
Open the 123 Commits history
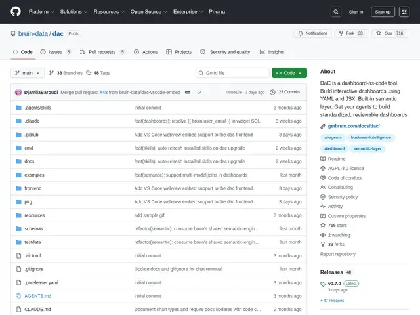coord(285,92)
